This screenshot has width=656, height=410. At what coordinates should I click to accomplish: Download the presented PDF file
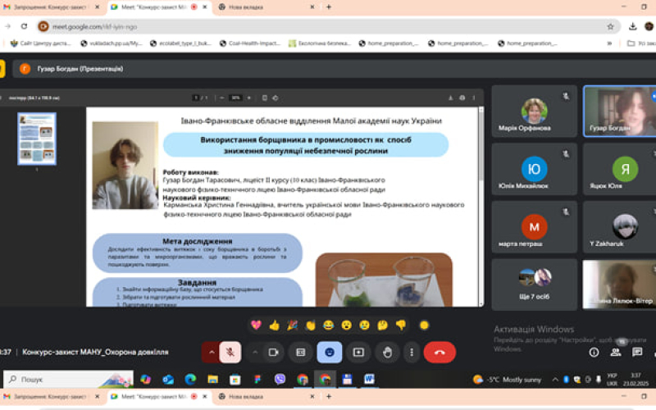pos(450,98)
